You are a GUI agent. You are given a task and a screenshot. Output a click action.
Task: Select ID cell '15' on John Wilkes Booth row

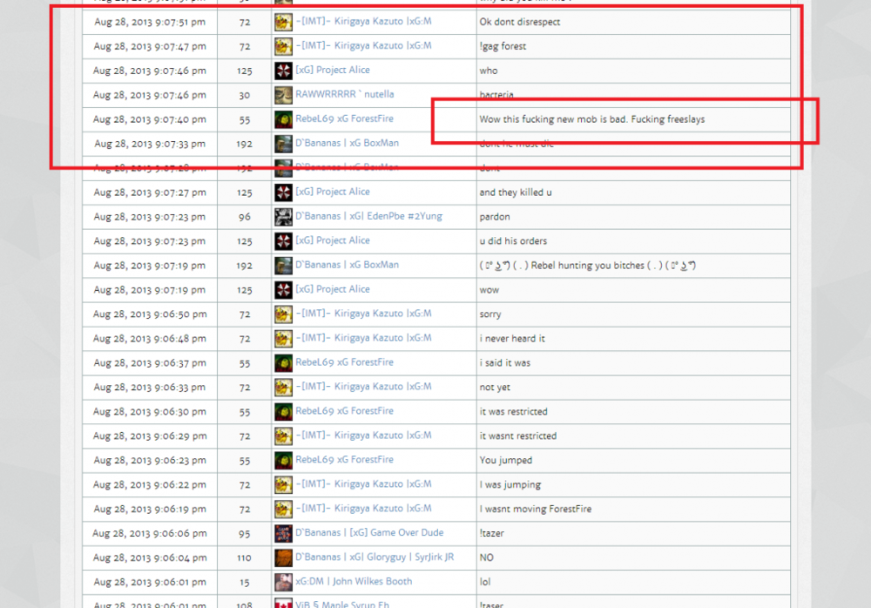tap(245, 583)
